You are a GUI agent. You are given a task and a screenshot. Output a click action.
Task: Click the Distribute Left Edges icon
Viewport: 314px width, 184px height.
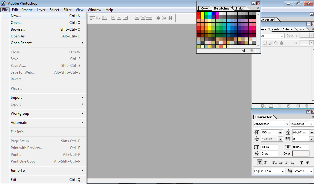pos(158,18)
